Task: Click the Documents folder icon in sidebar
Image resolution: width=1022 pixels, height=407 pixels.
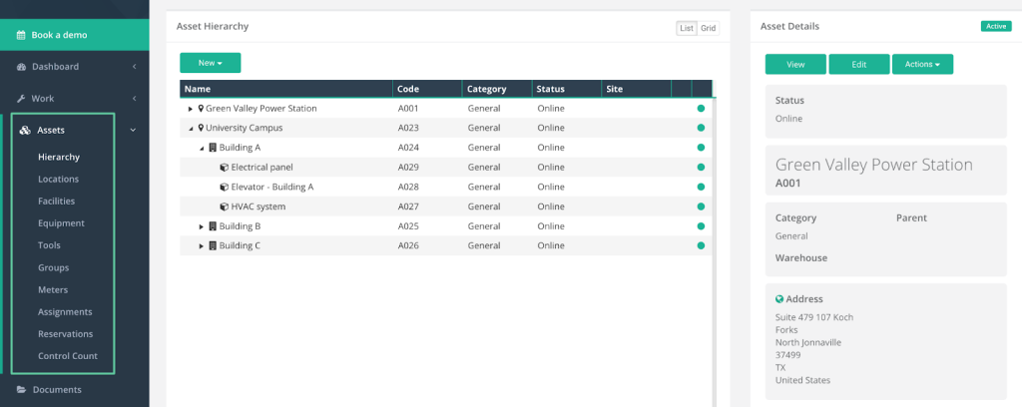Action: (22, 390)
